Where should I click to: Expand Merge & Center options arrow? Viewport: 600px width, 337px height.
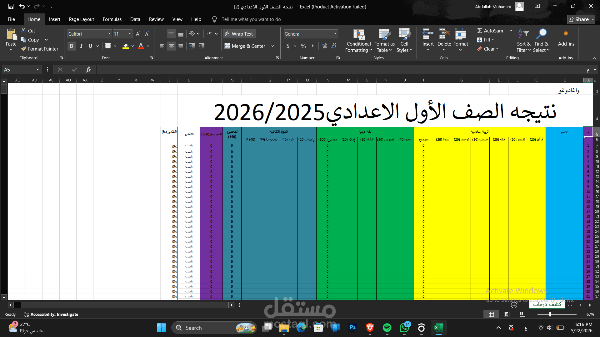coord(272,46)
